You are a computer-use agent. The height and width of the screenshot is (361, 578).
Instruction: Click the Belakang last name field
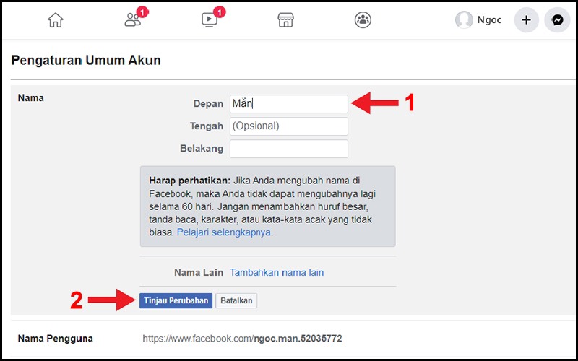point(288,149)
